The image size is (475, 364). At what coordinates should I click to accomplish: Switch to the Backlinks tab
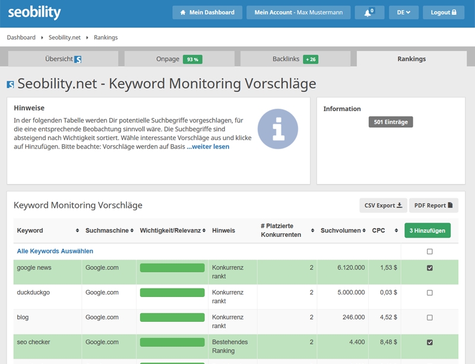pyautogui.click(x=295, y=59)
